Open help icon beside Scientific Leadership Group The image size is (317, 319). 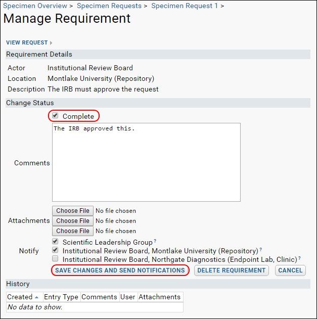tap(155, 241)
